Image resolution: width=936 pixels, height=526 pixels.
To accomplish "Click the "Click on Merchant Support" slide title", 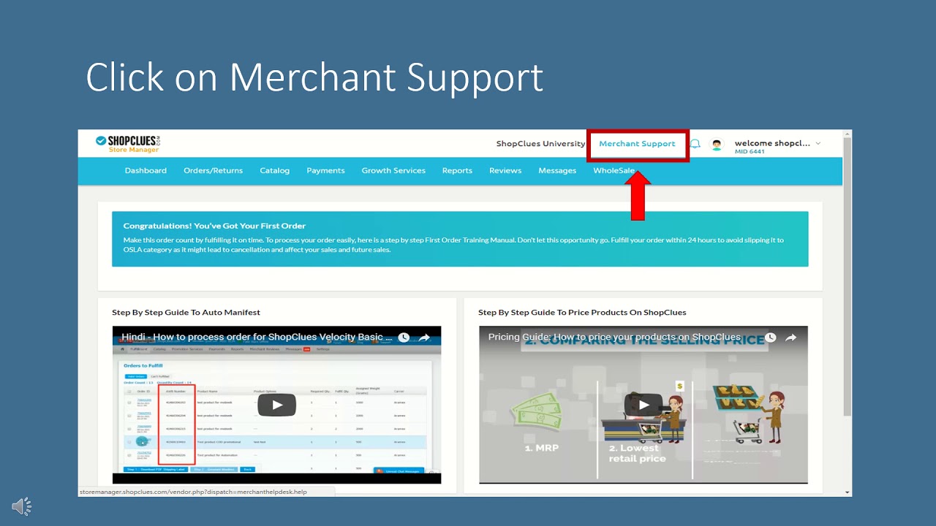I will tap(314, 77).
